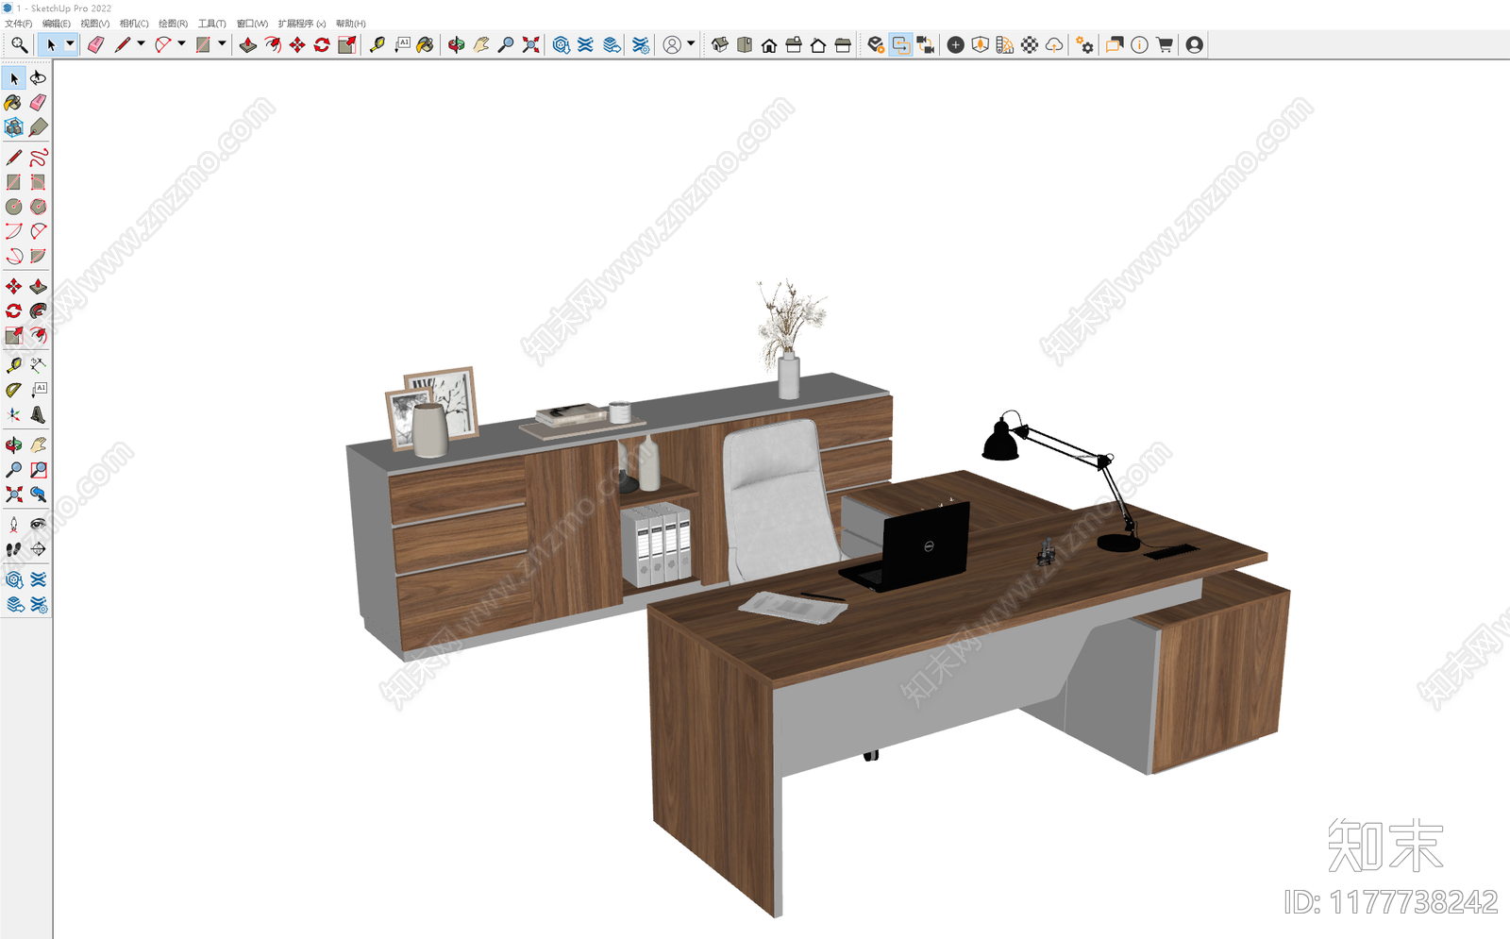Open Extension Manager in the top toolbar
The height and width of the screenshot is (939, 1510).
pyautogui.click(x=641, y=44)
